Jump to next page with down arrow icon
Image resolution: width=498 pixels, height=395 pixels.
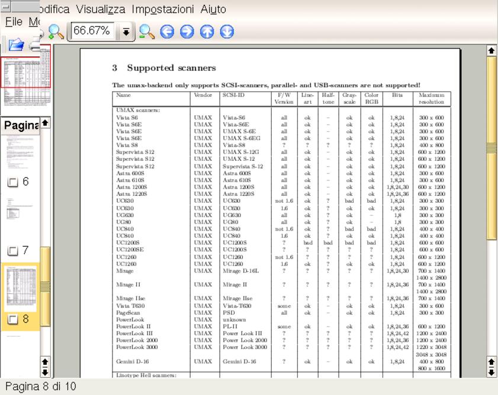[x=227, y=31]
